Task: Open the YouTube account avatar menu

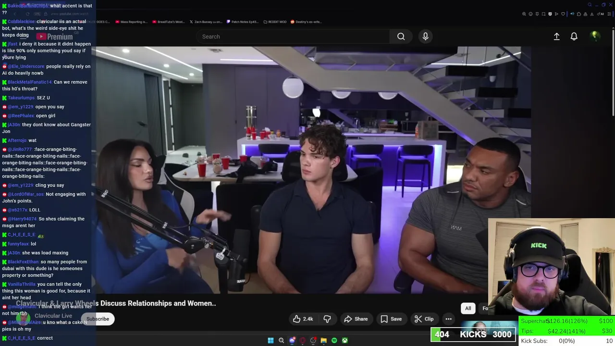Action: [x=594, y=36]
